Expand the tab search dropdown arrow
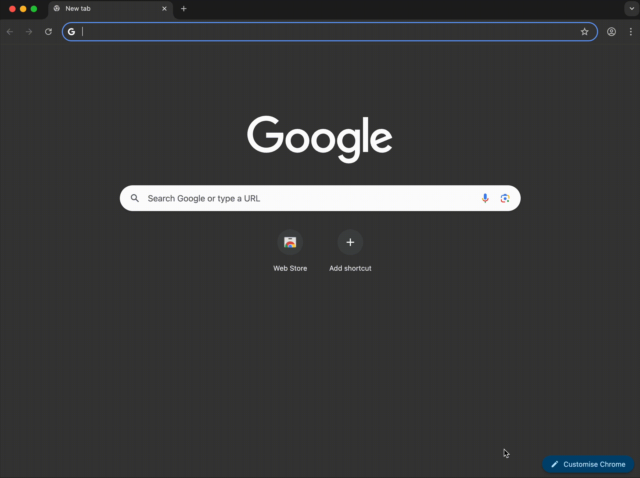640x478 pixels. pos(632,9)
